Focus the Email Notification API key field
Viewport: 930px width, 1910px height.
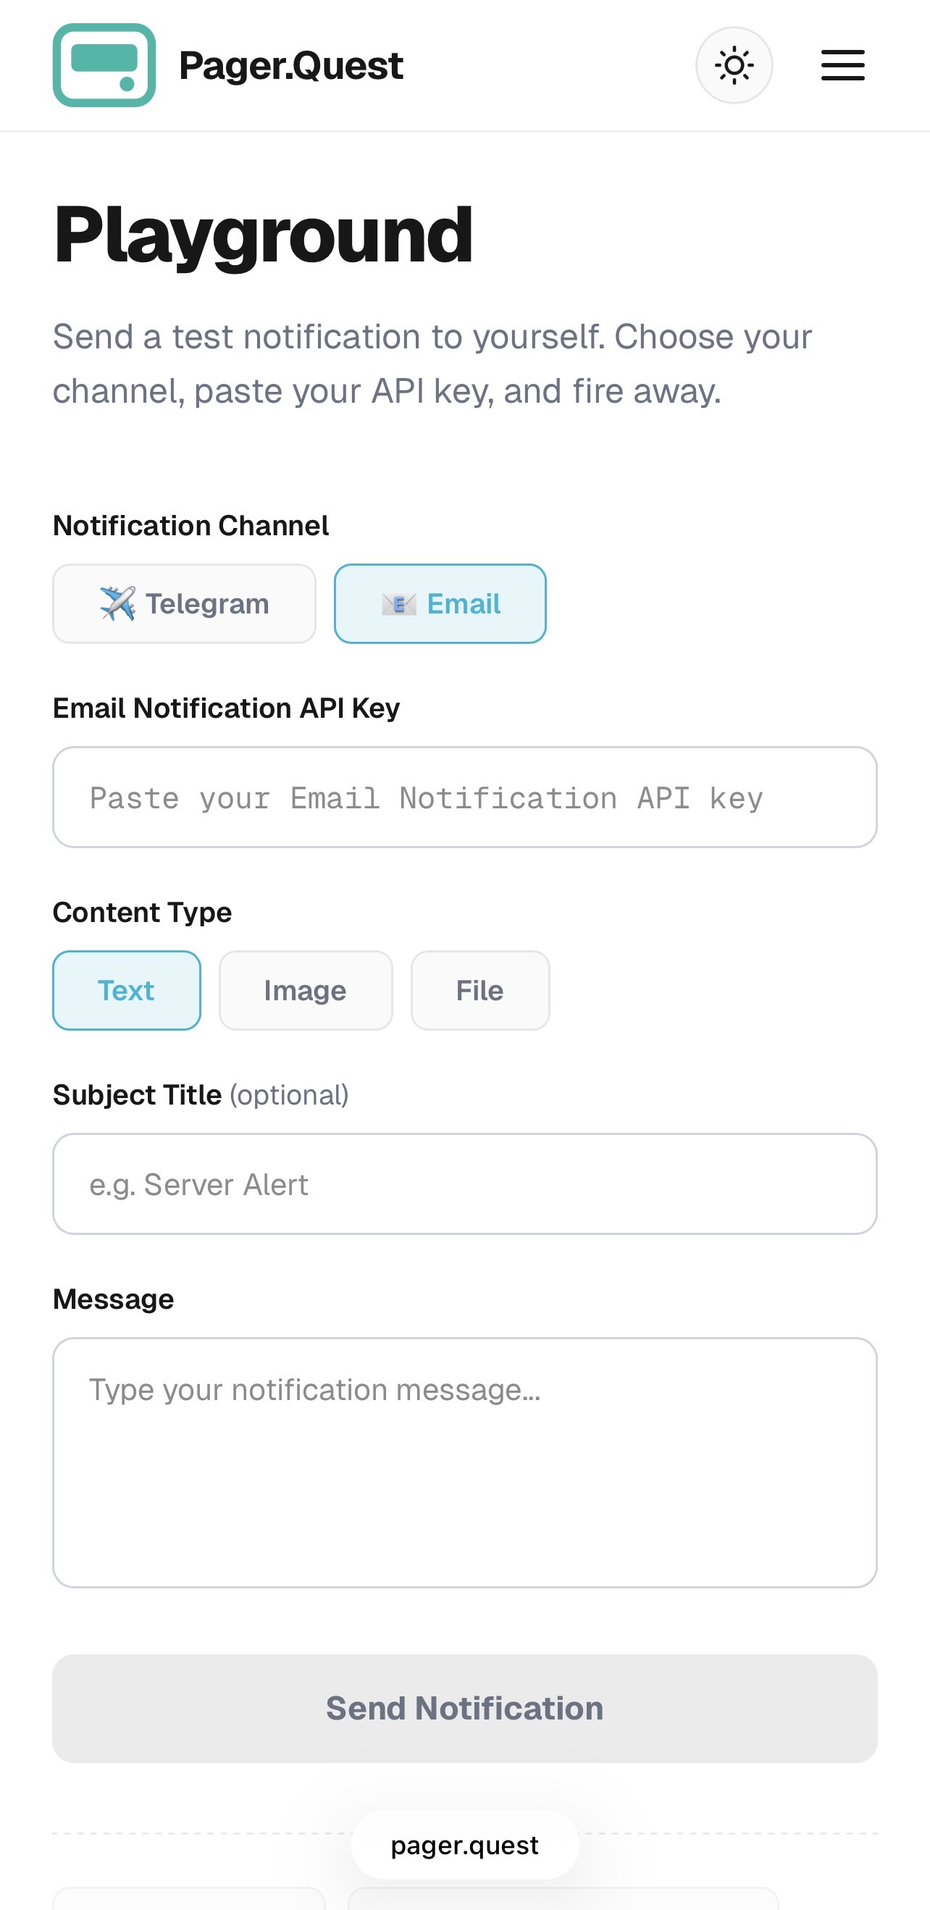point(464,797)
